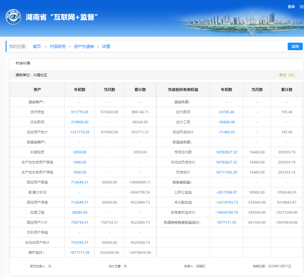Open 资产总计 opening value 1877171.59

[80, 253]
